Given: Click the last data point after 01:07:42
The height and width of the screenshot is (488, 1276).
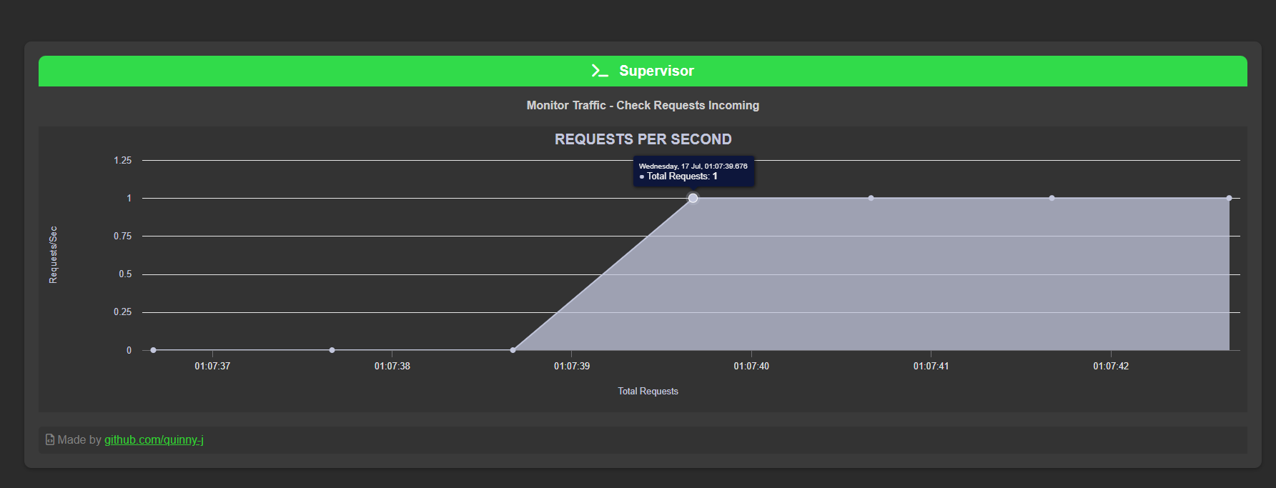Looking at the screenshot, I should [1229, 198].
